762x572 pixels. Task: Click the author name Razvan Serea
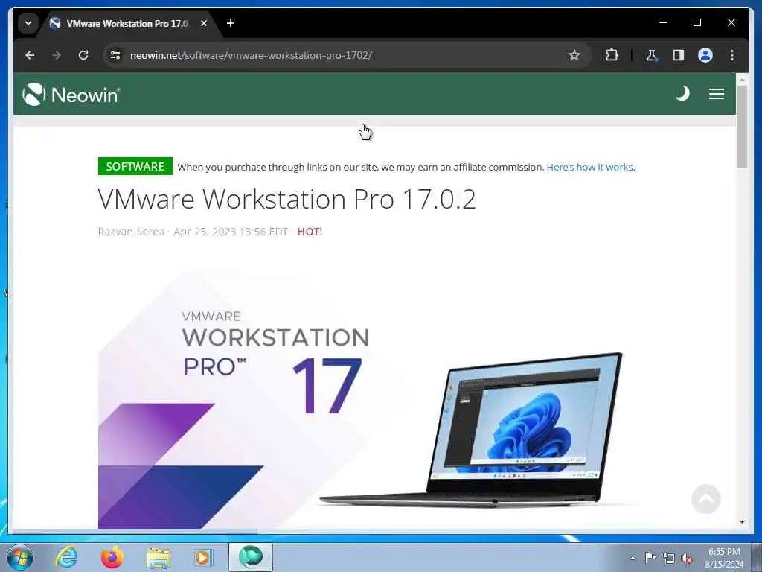coord(131,232)
